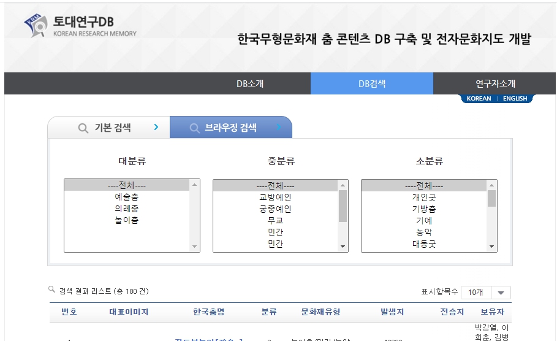The height and width of the screenshot is (341, 557).
Task: Click the magnifier icon on 기본 검색 tab
Action: [x=83, y=128]
